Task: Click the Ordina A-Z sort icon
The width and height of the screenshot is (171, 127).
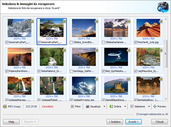Action: pyautogui.click(x=111, y=107)
